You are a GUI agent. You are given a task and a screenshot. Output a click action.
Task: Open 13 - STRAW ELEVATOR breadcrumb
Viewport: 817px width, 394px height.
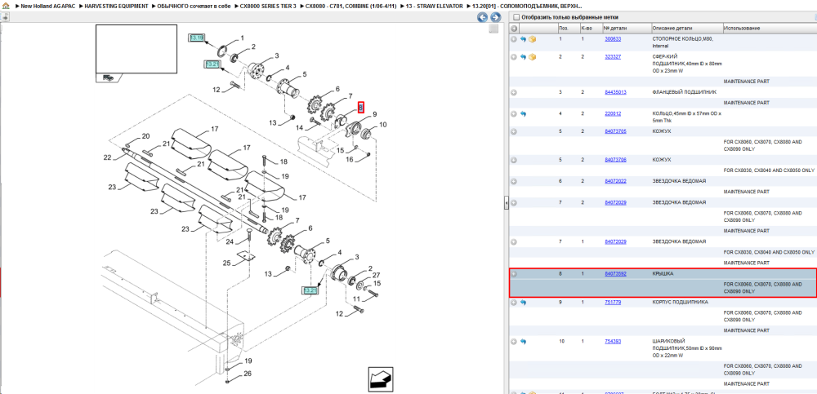tap(433, 6)
